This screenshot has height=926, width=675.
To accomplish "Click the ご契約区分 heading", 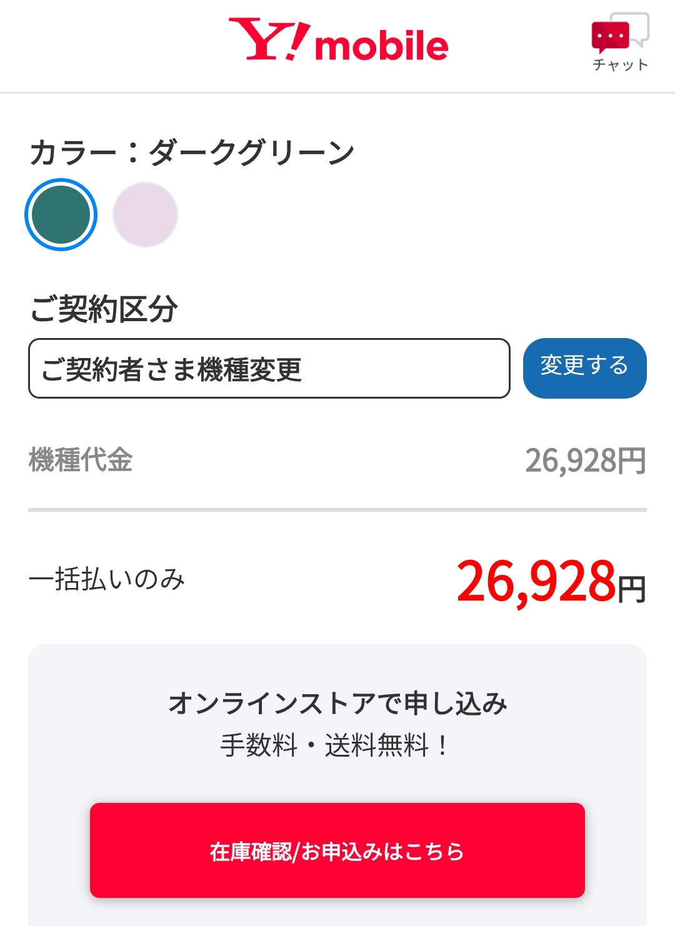I will 104,309.
